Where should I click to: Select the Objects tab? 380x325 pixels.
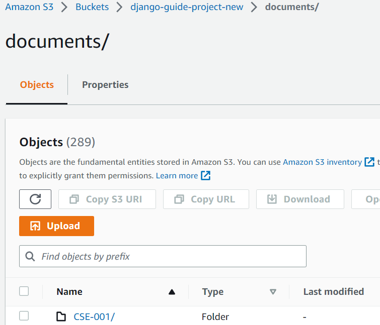pos(37,84)
